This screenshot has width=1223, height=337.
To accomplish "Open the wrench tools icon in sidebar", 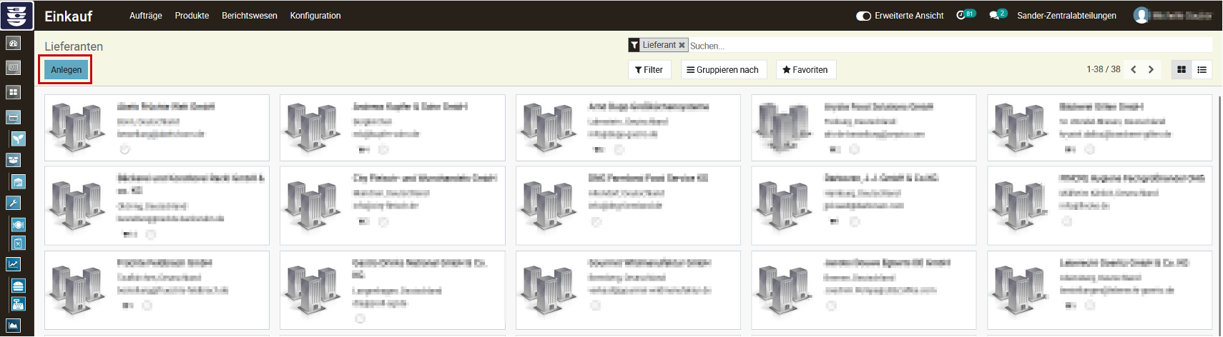I will coord(13,203).
